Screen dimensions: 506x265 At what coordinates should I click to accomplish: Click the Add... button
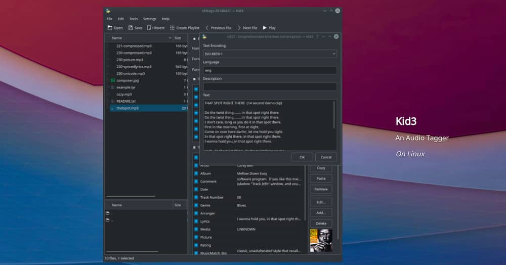click(x=321, y=213)
